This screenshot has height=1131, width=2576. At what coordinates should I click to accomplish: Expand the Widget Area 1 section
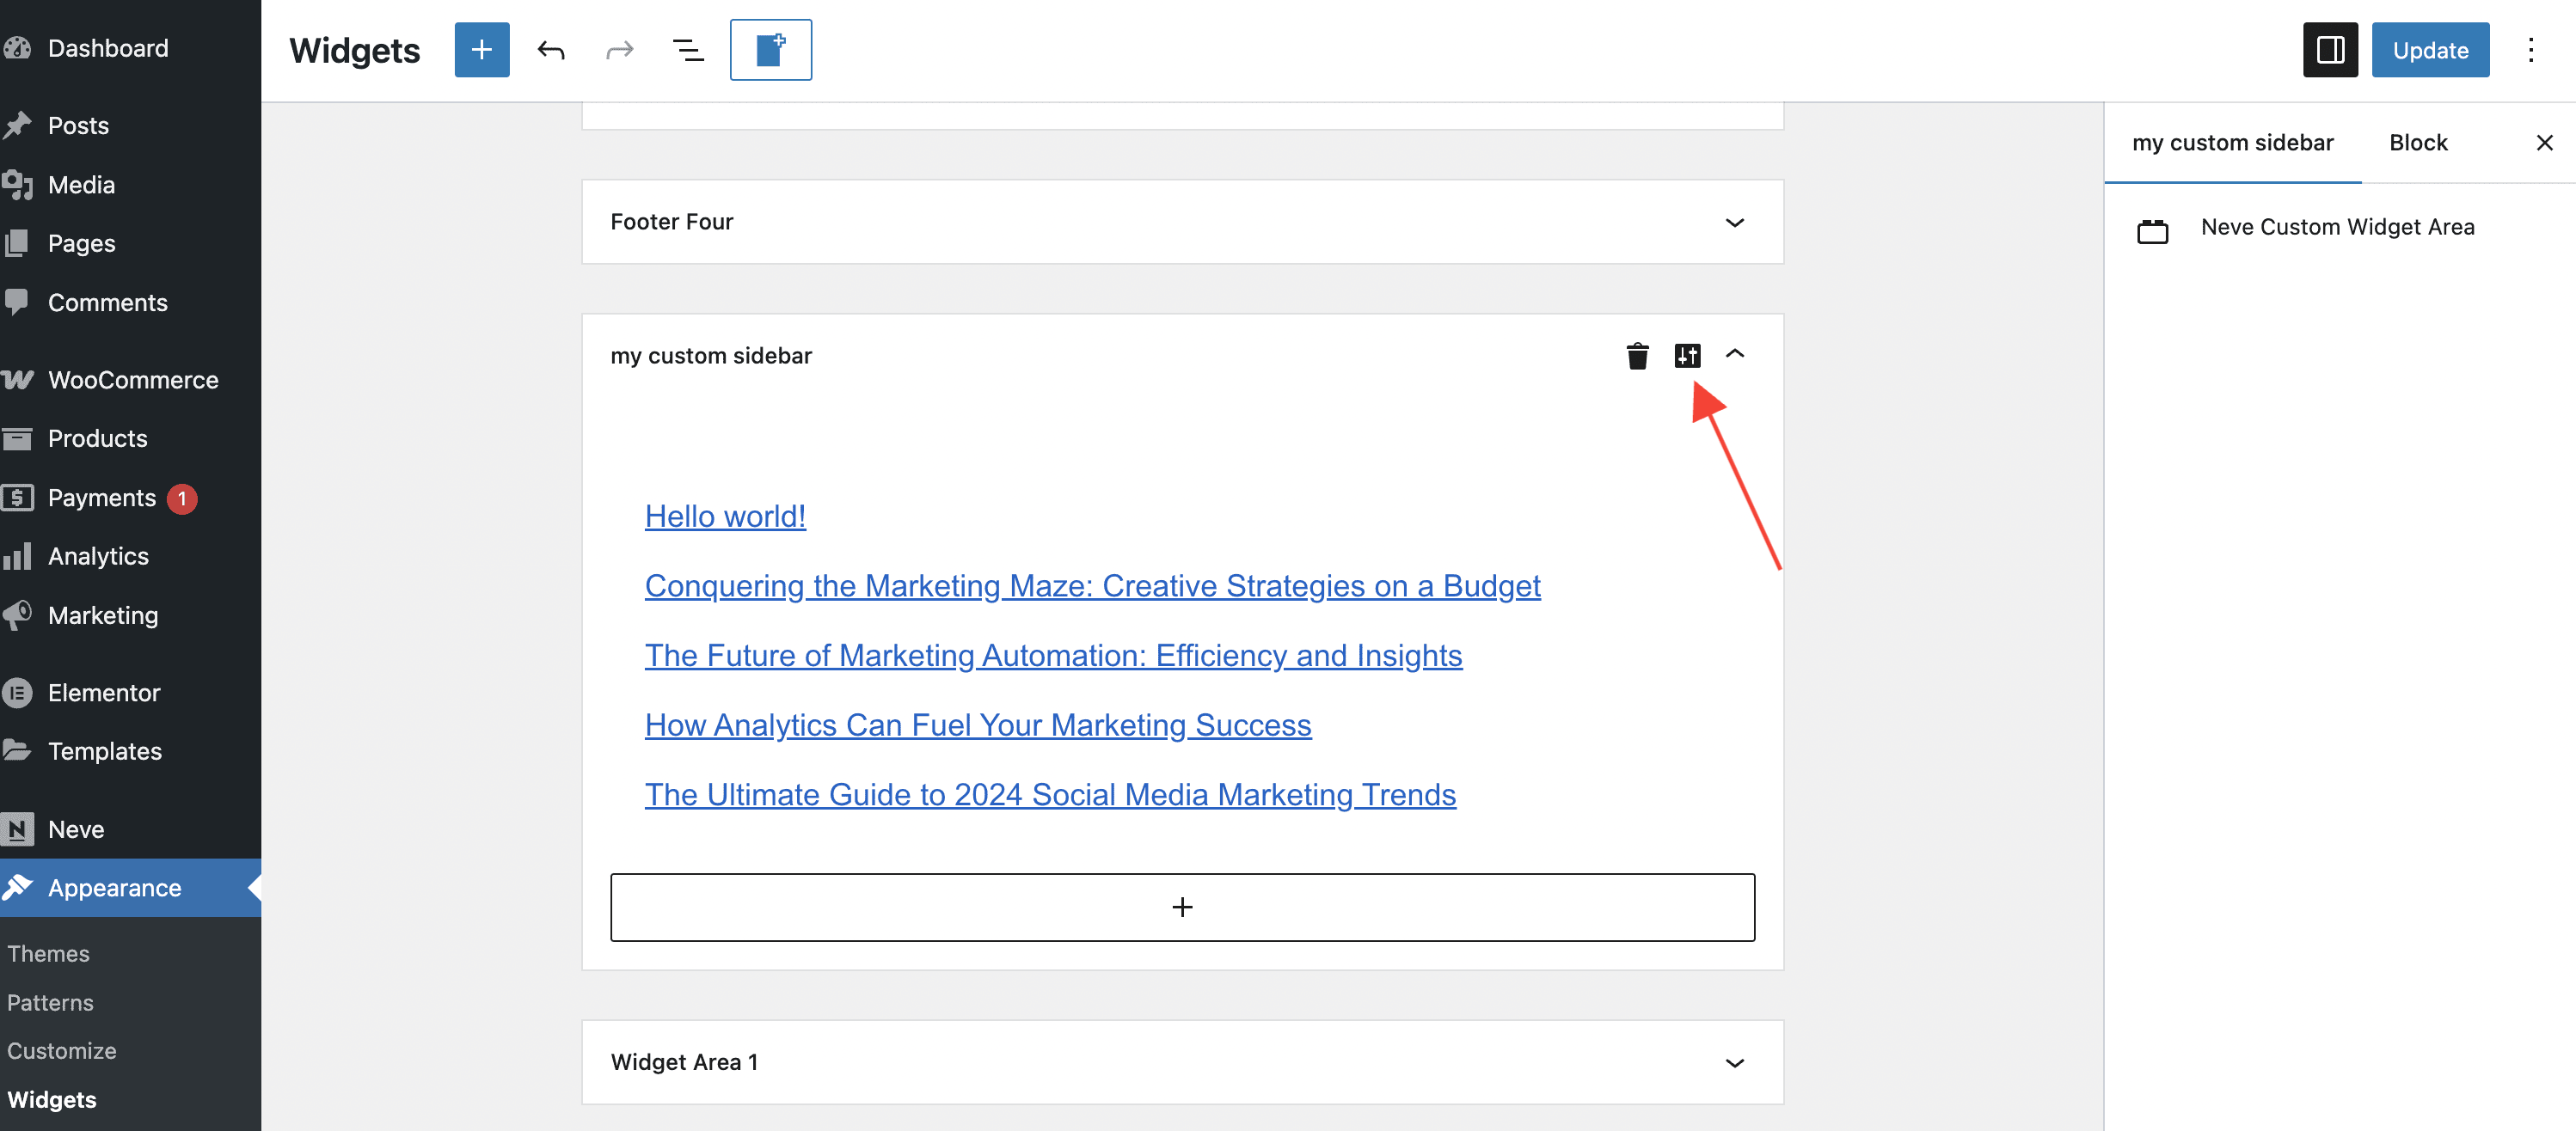coord(1734,1063)
